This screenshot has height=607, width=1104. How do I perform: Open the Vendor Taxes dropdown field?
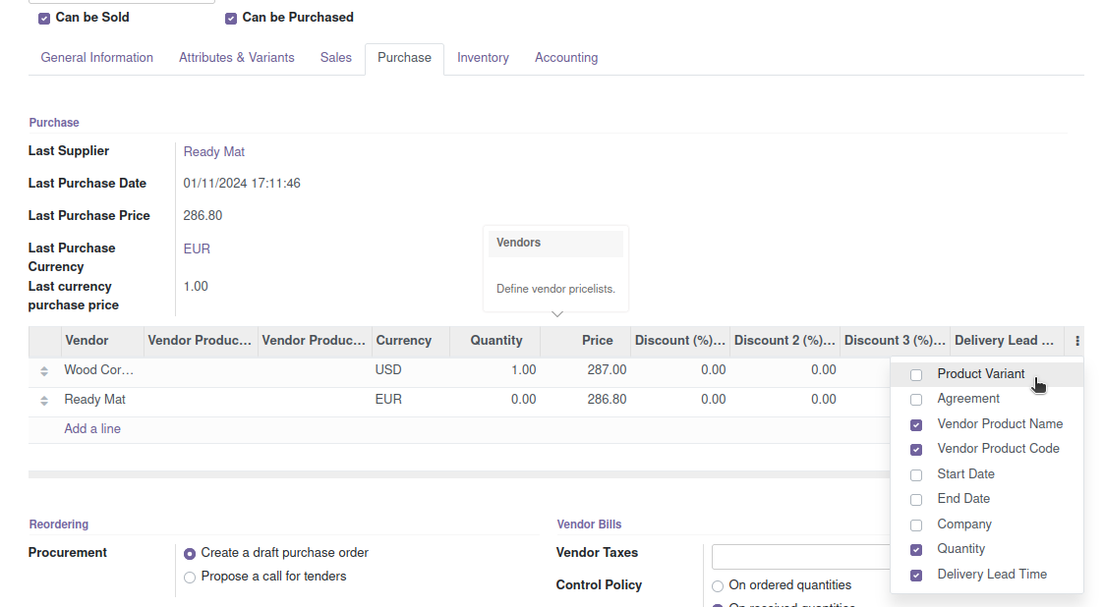tap(800, 557)
